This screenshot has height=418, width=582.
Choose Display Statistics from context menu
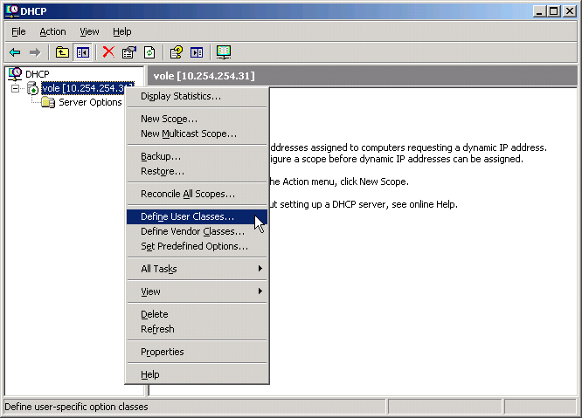click(x=197, y=96)
